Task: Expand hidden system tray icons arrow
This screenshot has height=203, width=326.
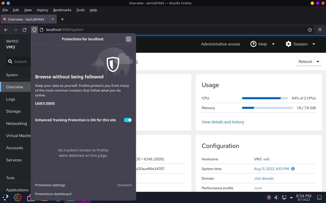Action: 291,197
